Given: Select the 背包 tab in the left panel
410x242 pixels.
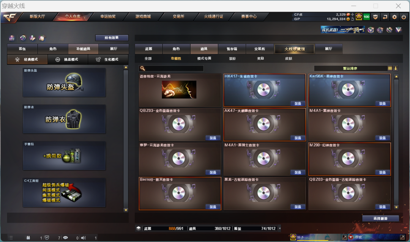Looking at the screenshot, I should 22,49.
